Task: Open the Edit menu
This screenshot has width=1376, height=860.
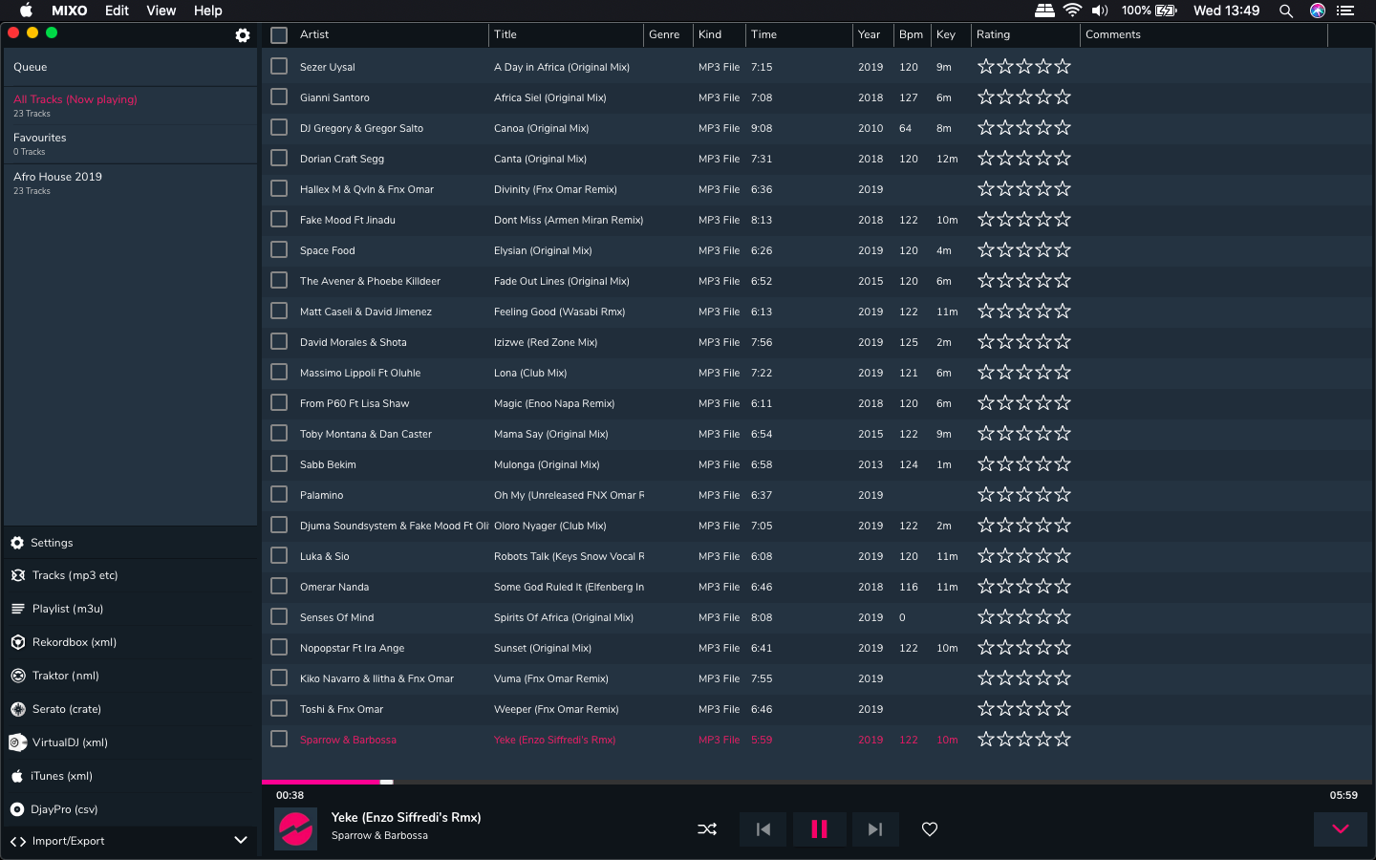Action: (117, 11)
